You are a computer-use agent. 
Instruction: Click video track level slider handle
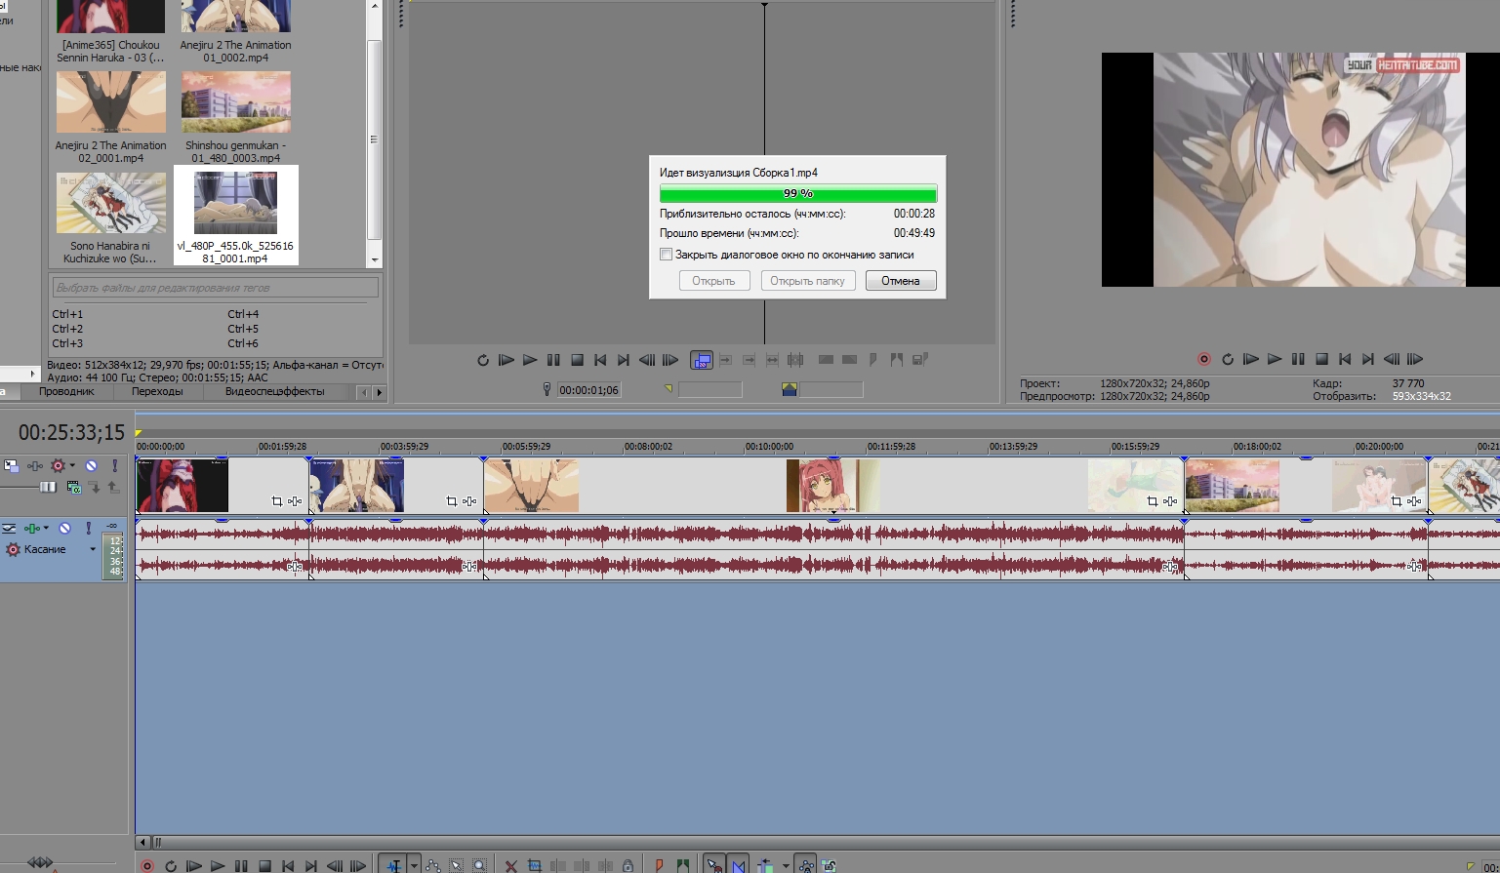(48, 487)
